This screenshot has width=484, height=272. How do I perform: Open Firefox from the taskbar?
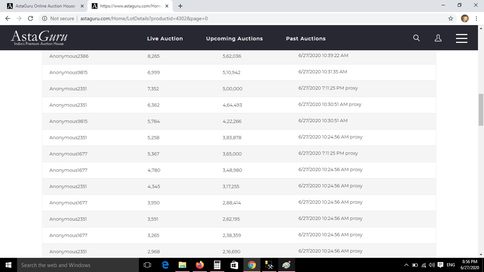[200, 265]
